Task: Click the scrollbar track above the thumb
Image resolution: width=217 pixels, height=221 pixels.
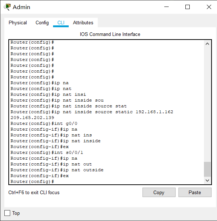Action: 207,104
